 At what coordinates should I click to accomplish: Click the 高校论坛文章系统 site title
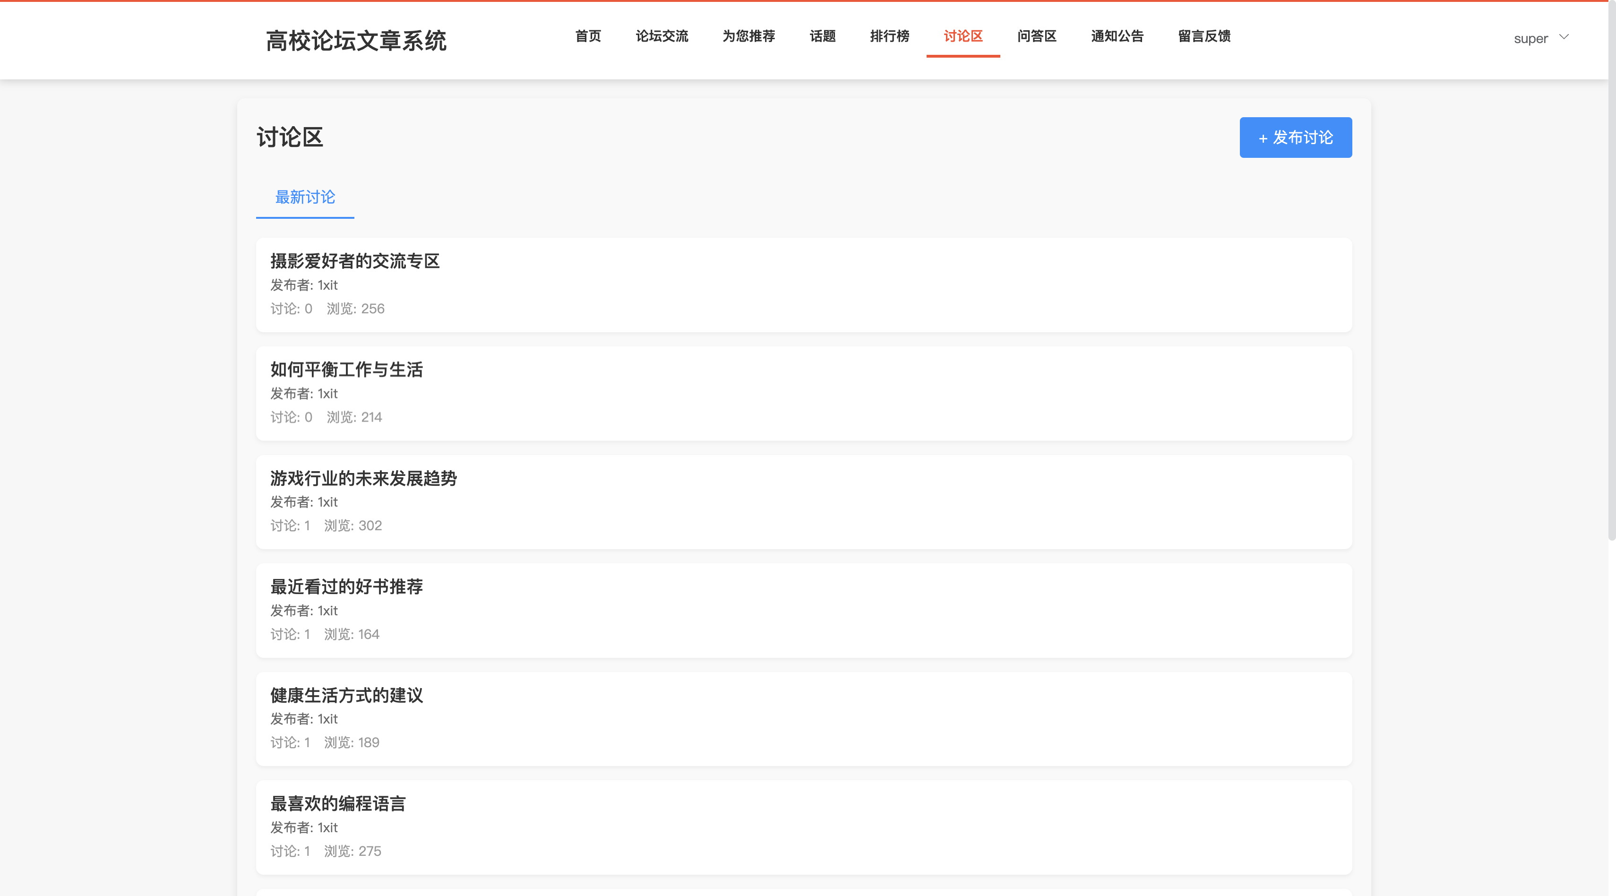(356, 41)
